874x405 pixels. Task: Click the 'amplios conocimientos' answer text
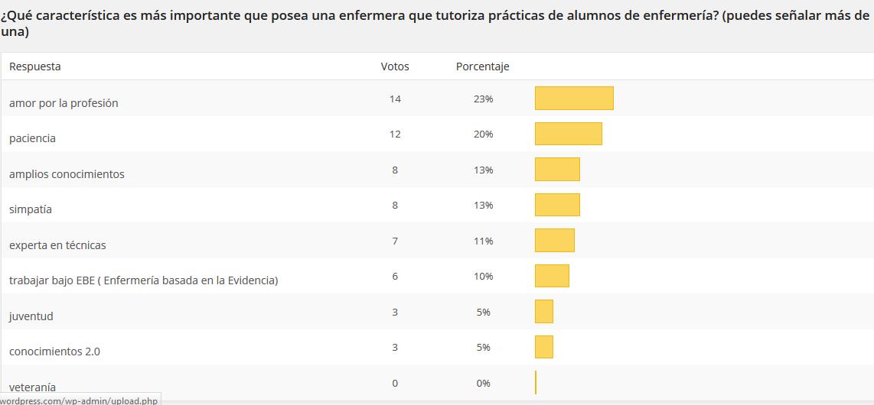tap(67, 174)
